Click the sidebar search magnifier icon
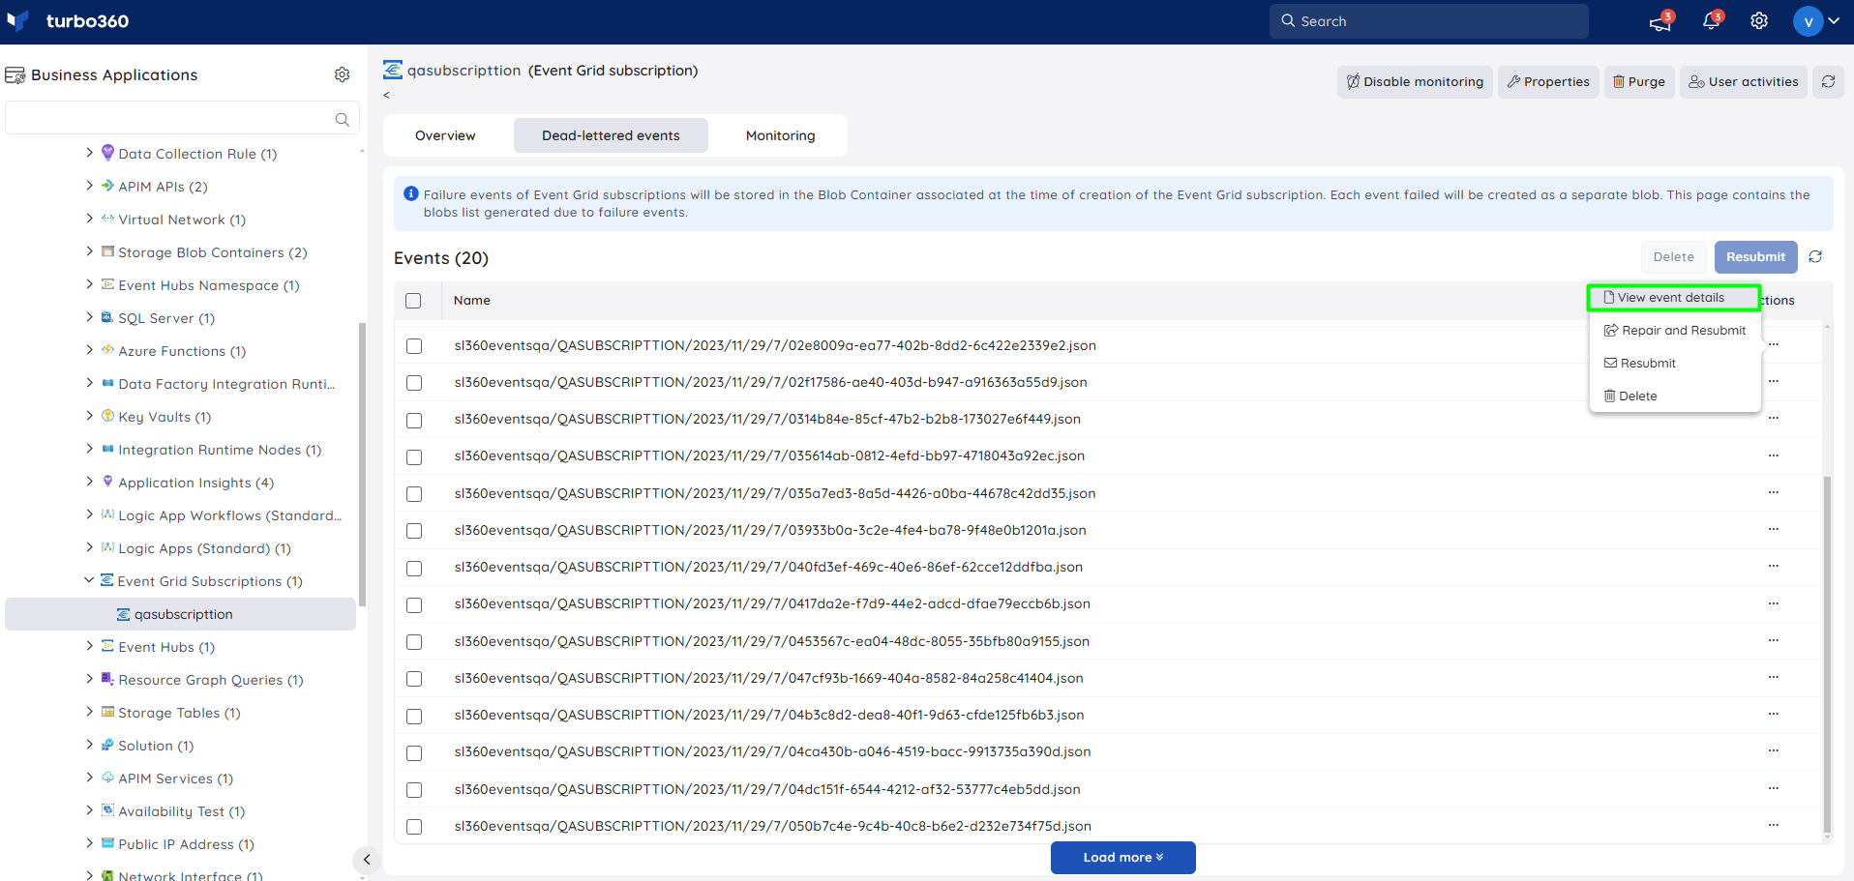This screenshot has height=881, width=1854. coord(342,119)
